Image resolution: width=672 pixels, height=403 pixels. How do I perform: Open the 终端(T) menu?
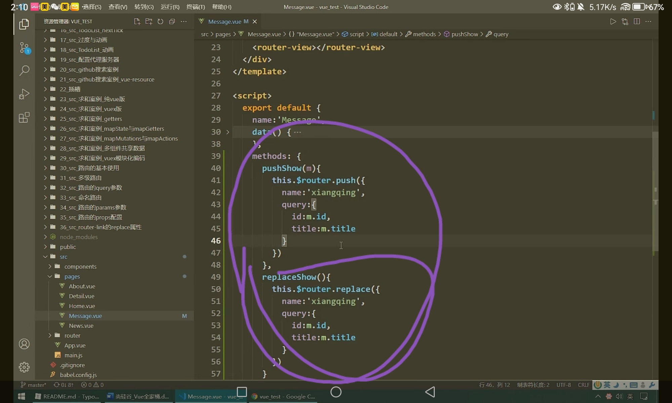pyautogui.click(x=195, y=7)
